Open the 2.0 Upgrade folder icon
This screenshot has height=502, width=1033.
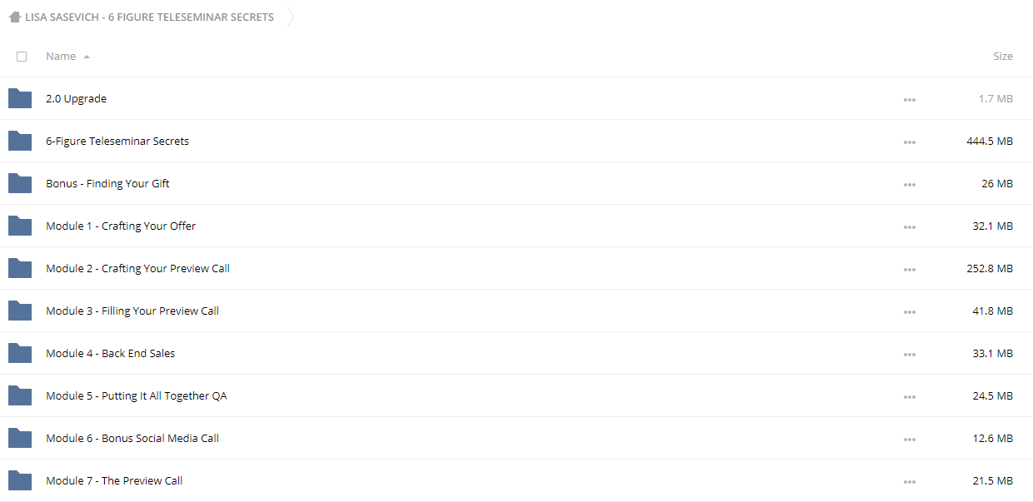20,98
